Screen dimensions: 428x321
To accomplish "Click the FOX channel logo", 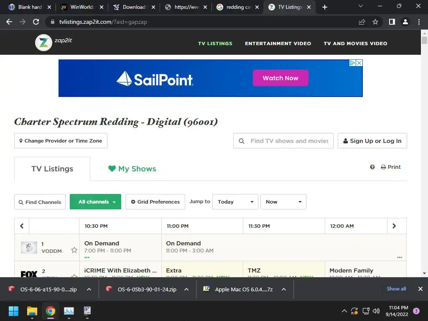I will [x=29, y=274].
